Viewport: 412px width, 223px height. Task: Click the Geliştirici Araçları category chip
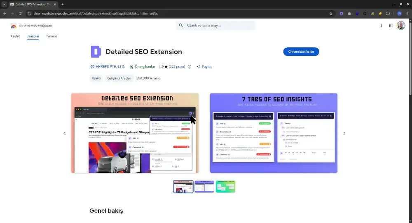coord(119,78)
